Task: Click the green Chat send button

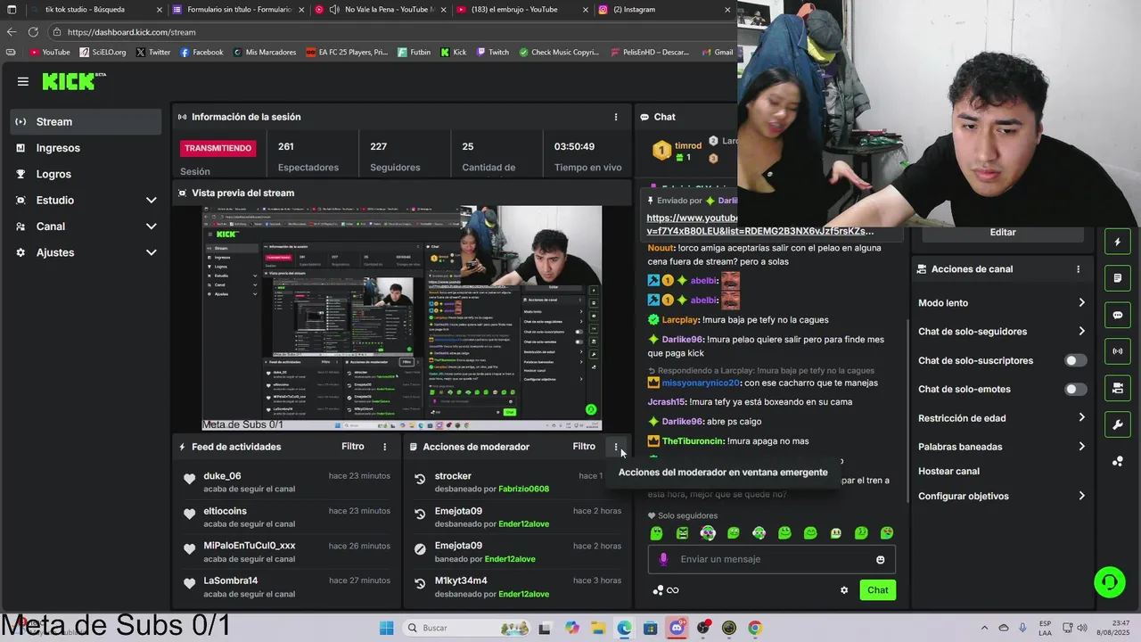Action: click(877, 590)
